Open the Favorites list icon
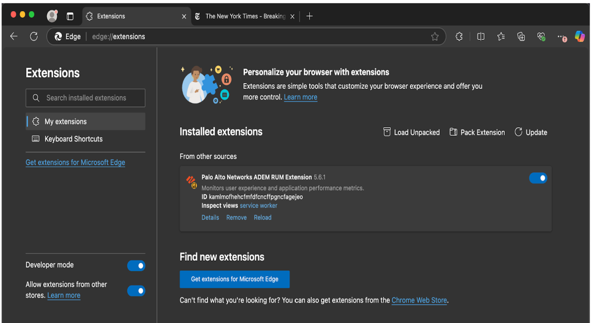 501,37
